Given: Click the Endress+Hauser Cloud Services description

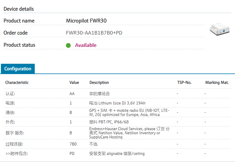Looking at the screenshot, I should click(129, 133).
